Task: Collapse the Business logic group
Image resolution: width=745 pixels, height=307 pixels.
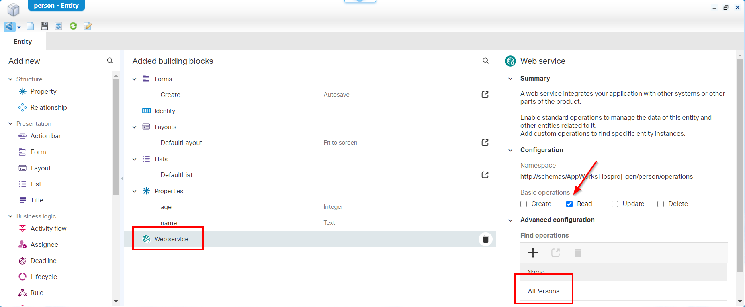Action: [x=10, y=216]
